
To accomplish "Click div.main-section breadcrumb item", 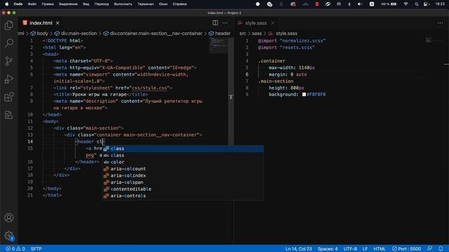I will (76, 34).
